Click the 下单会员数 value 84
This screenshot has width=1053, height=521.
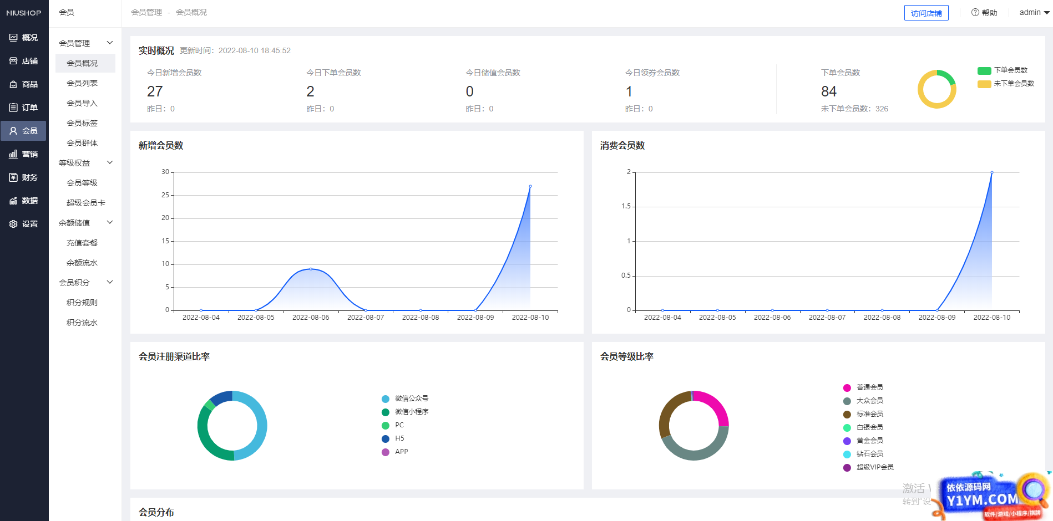(x=829, y=91)
